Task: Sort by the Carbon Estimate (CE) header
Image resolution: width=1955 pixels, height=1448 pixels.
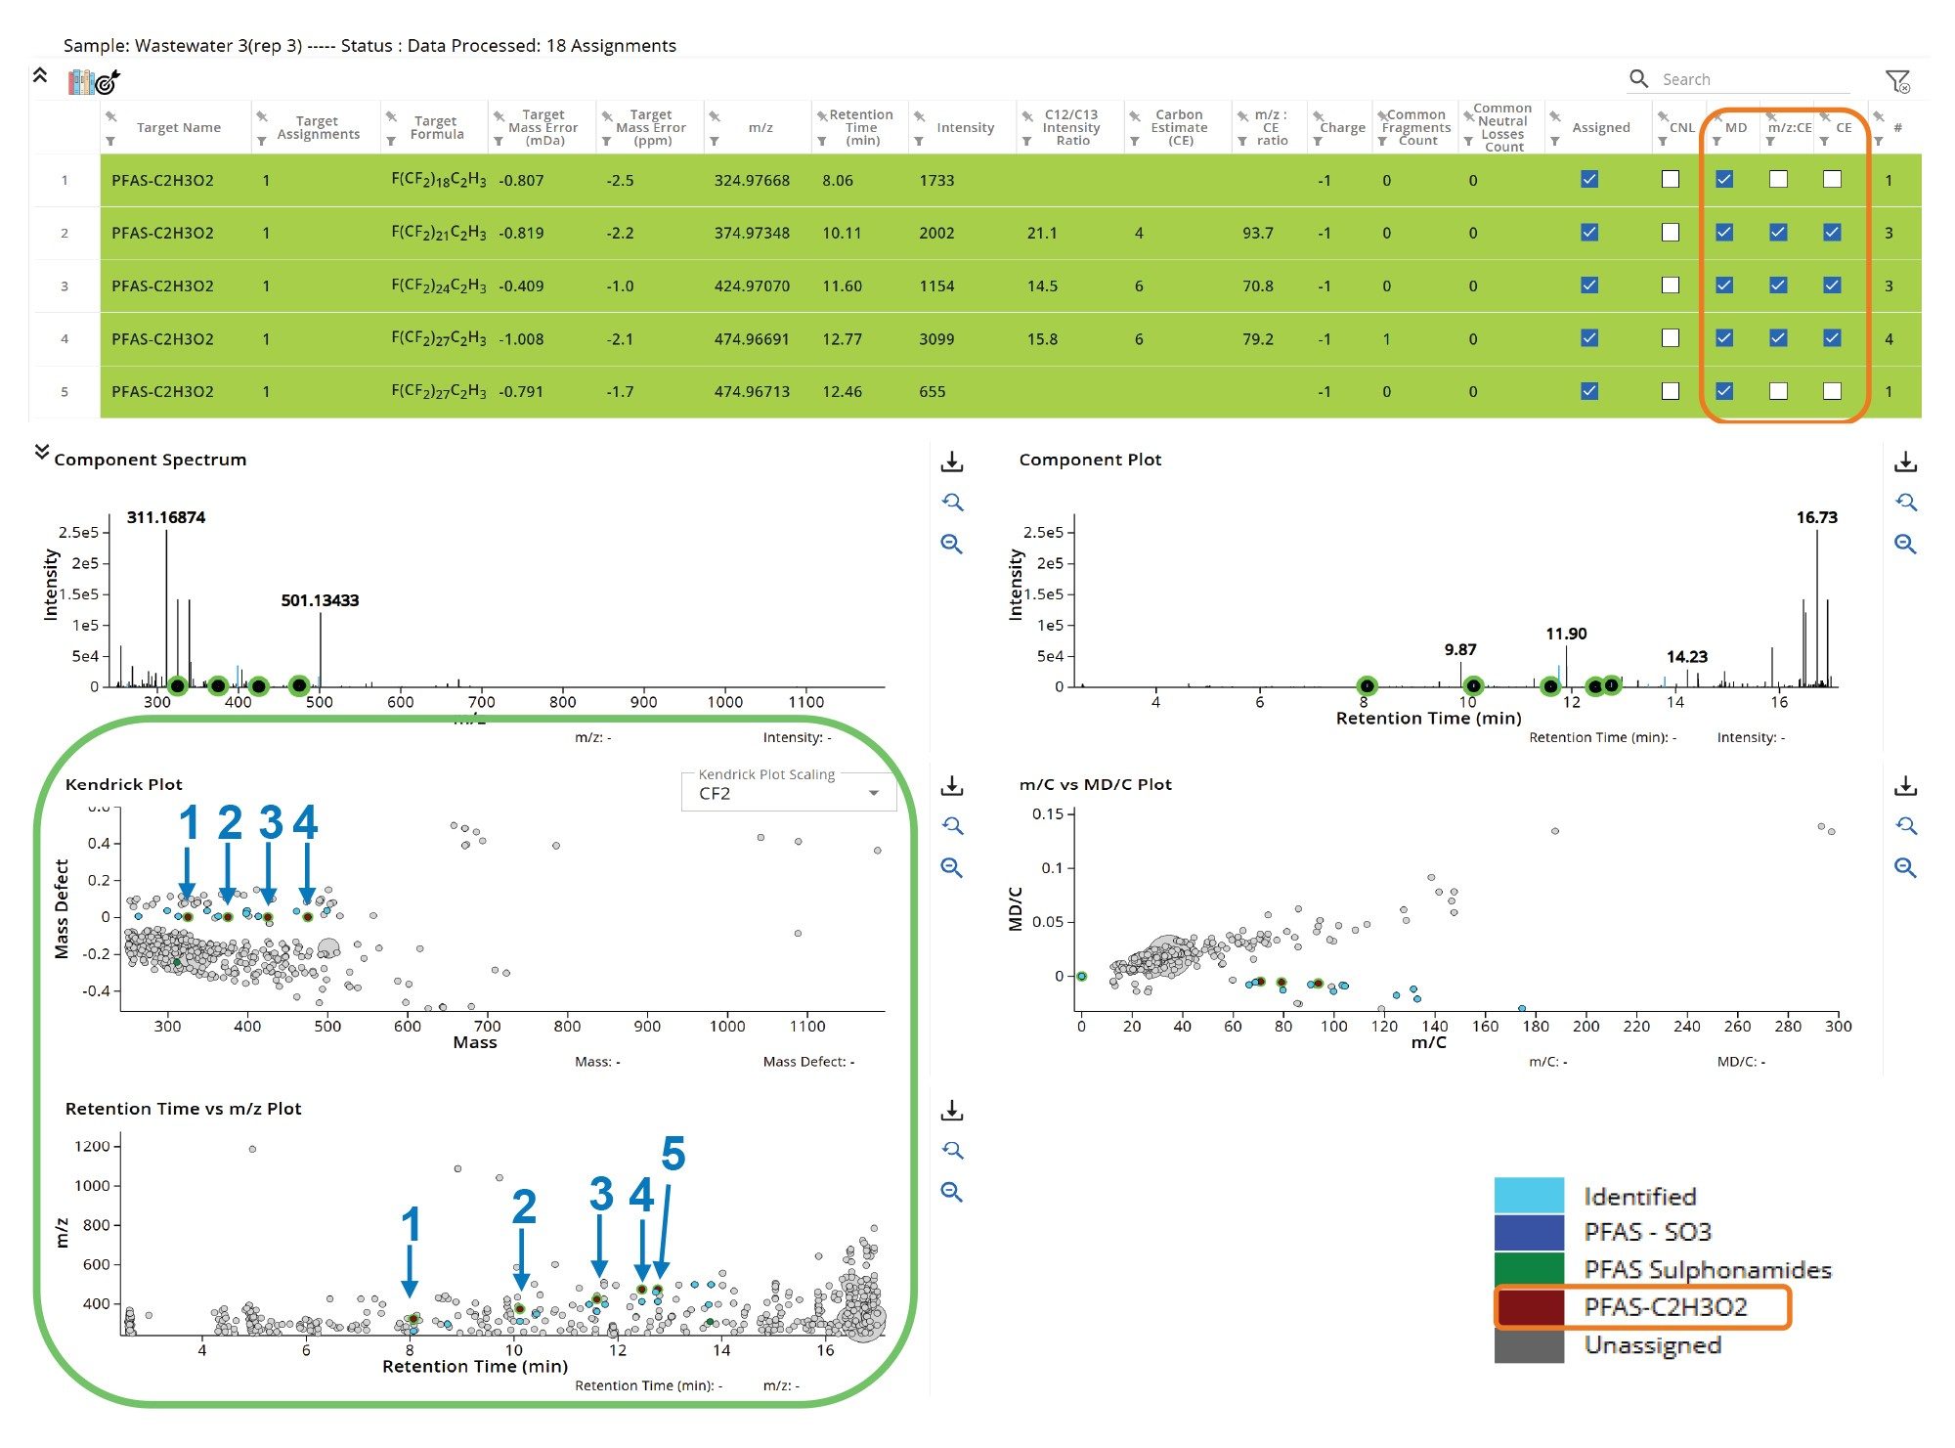Action: pyautogui.click(x=1180, y=127)
